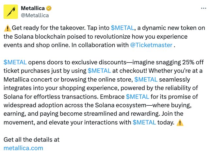
Task: Click $METAL after "Tap into"
Action: tap(122, 28)
